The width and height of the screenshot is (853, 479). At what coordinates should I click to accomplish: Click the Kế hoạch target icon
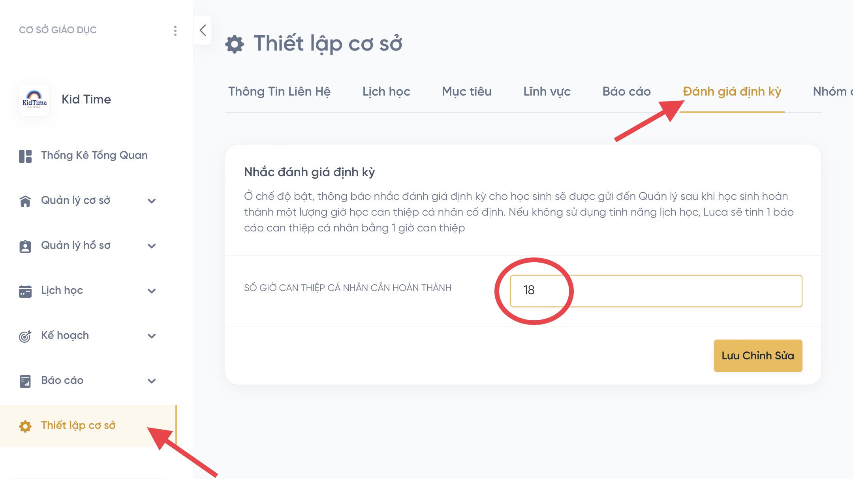pyautogui.click(x=25, y=336)
